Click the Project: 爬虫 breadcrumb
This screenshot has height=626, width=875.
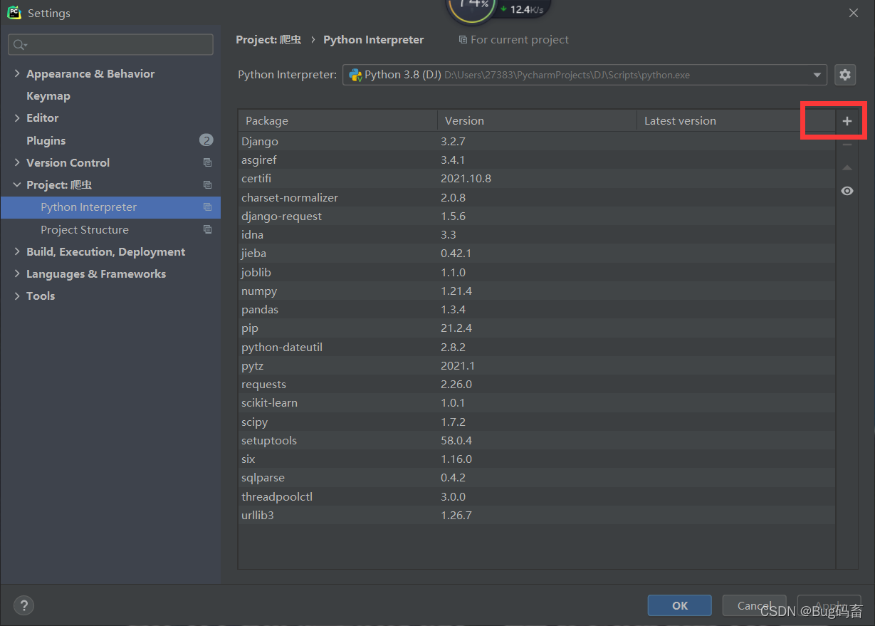pyautogui.click(x=268, y=40)
